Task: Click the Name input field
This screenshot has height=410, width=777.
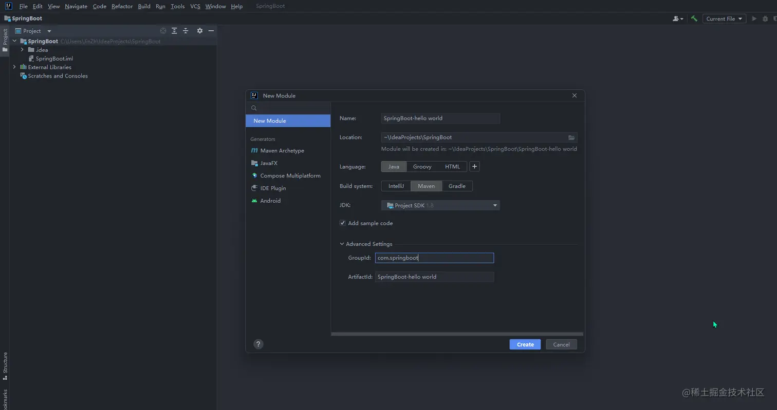Action: (440, 118)
